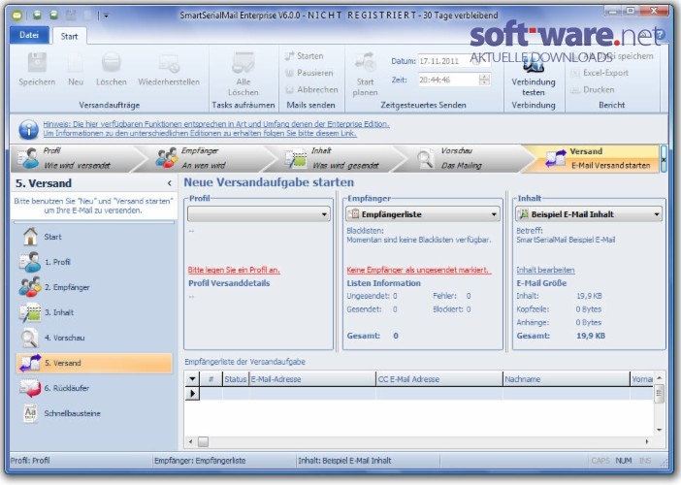
Task: Click the vertical scrollbar thumb of the grid
Action: pyautogui.click(x=659, y=394)
